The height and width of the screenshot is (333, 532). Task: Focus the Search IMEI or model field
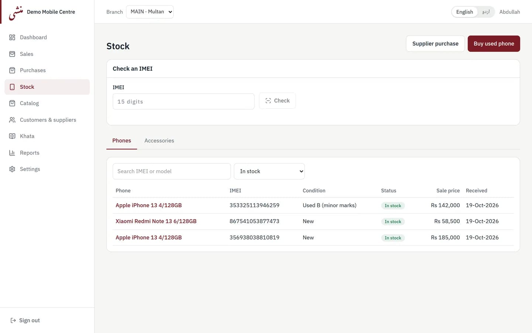[172, 171]
